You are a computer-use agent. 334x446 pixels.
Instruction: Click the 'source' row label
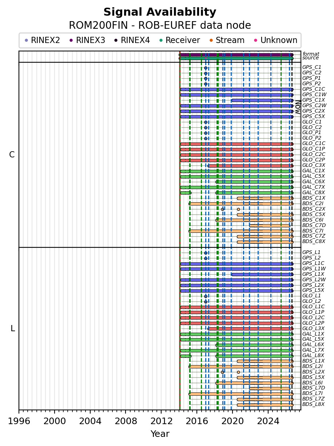311,58
